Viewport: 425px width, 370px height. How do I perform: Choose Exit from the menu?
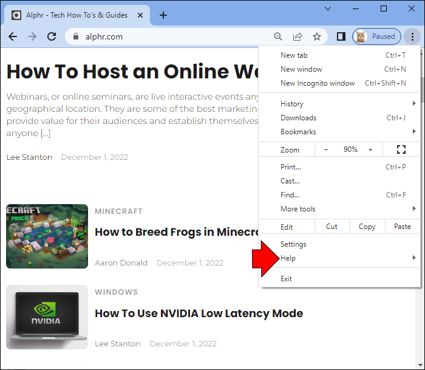click(x=339, y=279)
